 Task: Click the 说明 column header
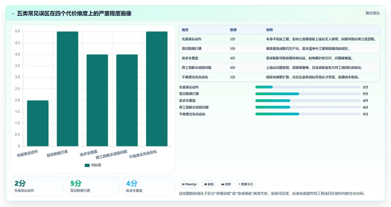tap(269, 30)
